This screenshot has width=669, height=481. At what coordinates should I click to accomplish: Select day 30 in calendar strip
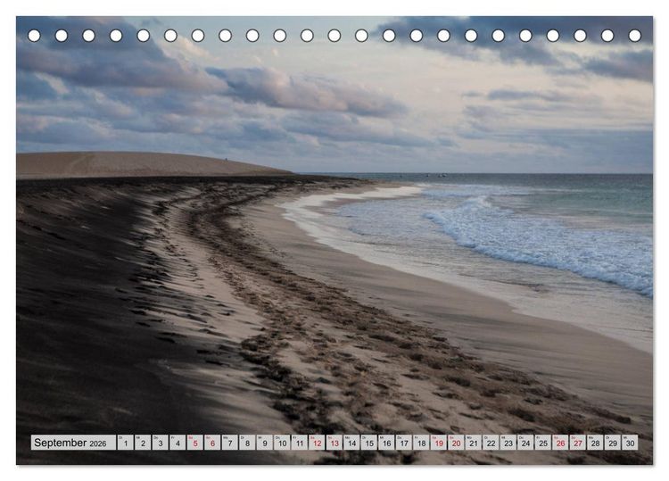[631, 442]
